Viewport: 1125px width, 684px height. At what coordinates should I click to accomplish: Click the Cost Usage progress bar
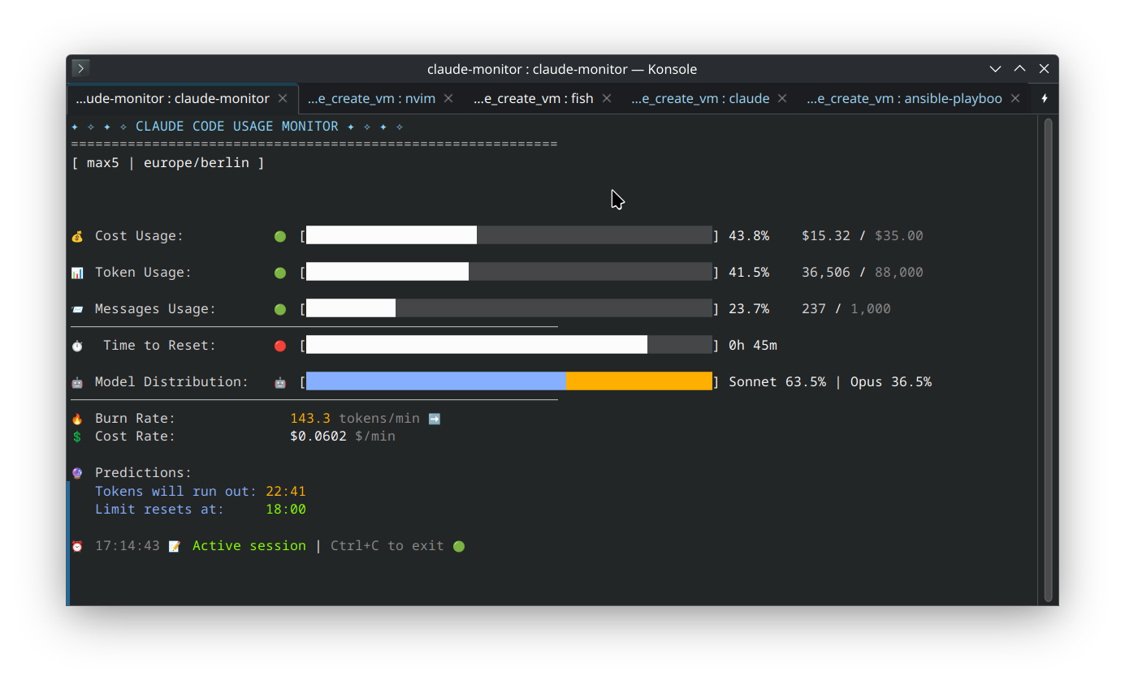[508, 235]
